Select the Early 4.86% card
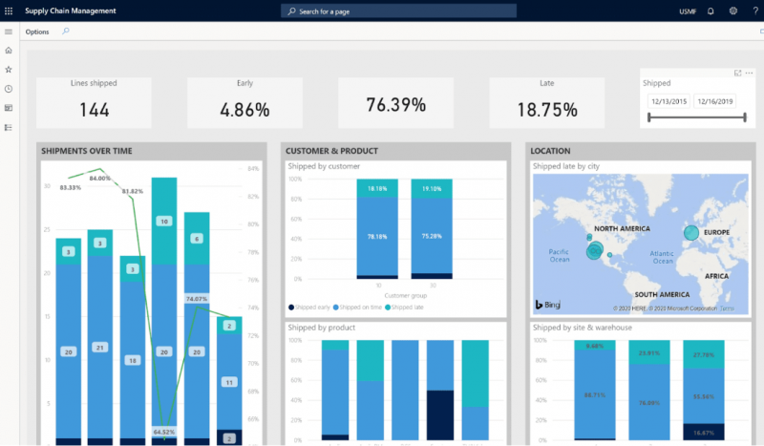Viewport: 764px width, 446px height. [245, 103]
